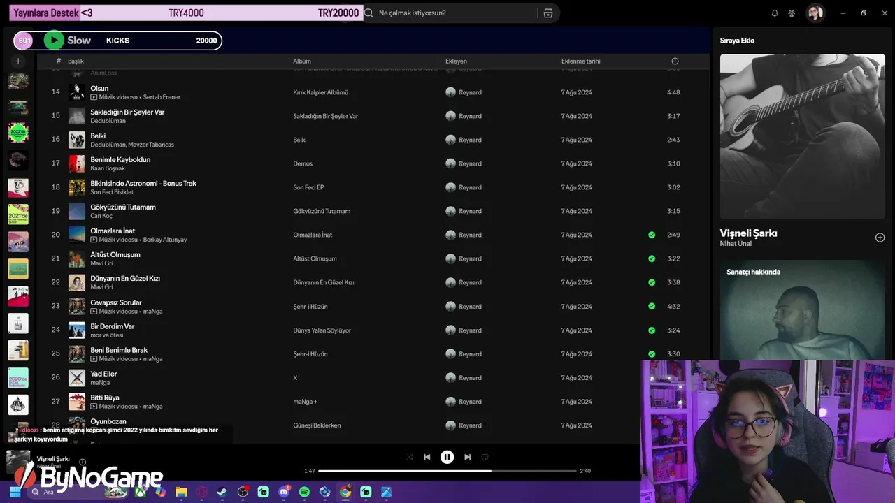Seek within the song progress bar
The height and width of the screenshot is (503, 895).
point(447,471)
